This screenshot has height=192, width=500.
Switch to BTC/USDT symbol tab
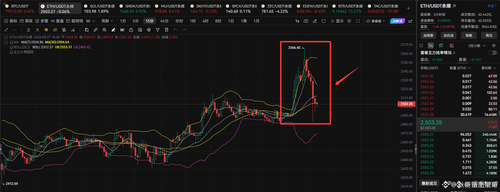[x=19, y=9]
